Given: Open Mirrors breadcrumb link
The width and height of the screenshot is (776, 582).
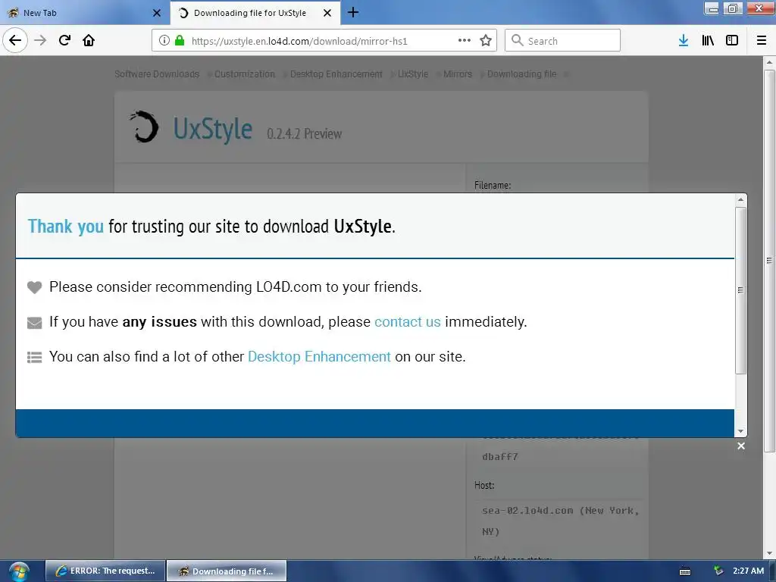Looking at the screenshot, I should [457, 74].
